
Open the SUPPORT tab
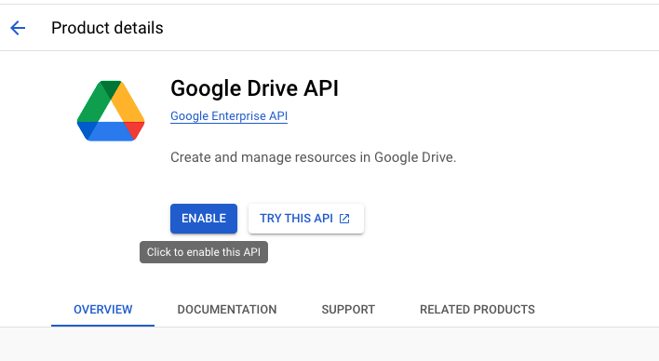point(348,310)
